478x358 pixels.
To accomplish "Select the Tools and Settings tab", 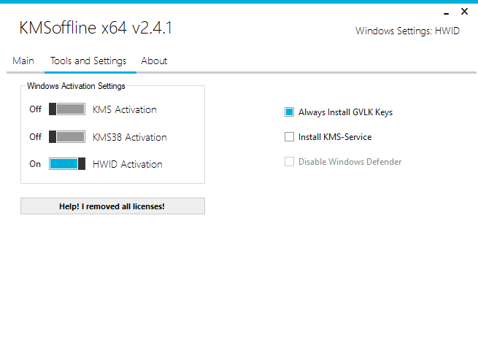I will 88,61.
